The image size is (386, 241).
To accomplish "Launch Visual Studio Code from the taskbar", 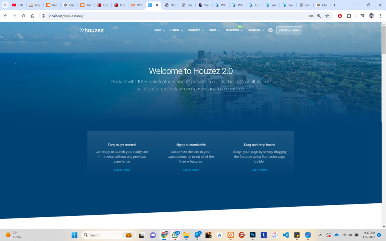I will [x=285, y=235].
